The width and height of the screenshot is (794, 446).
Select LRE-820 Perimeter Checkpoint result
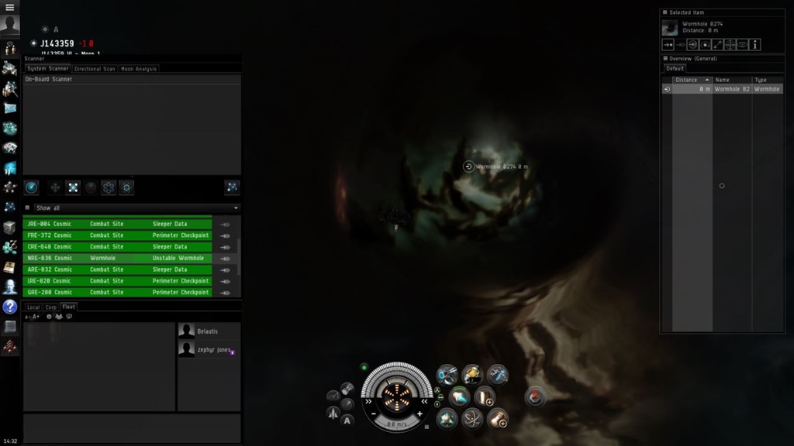pos(118,280)
